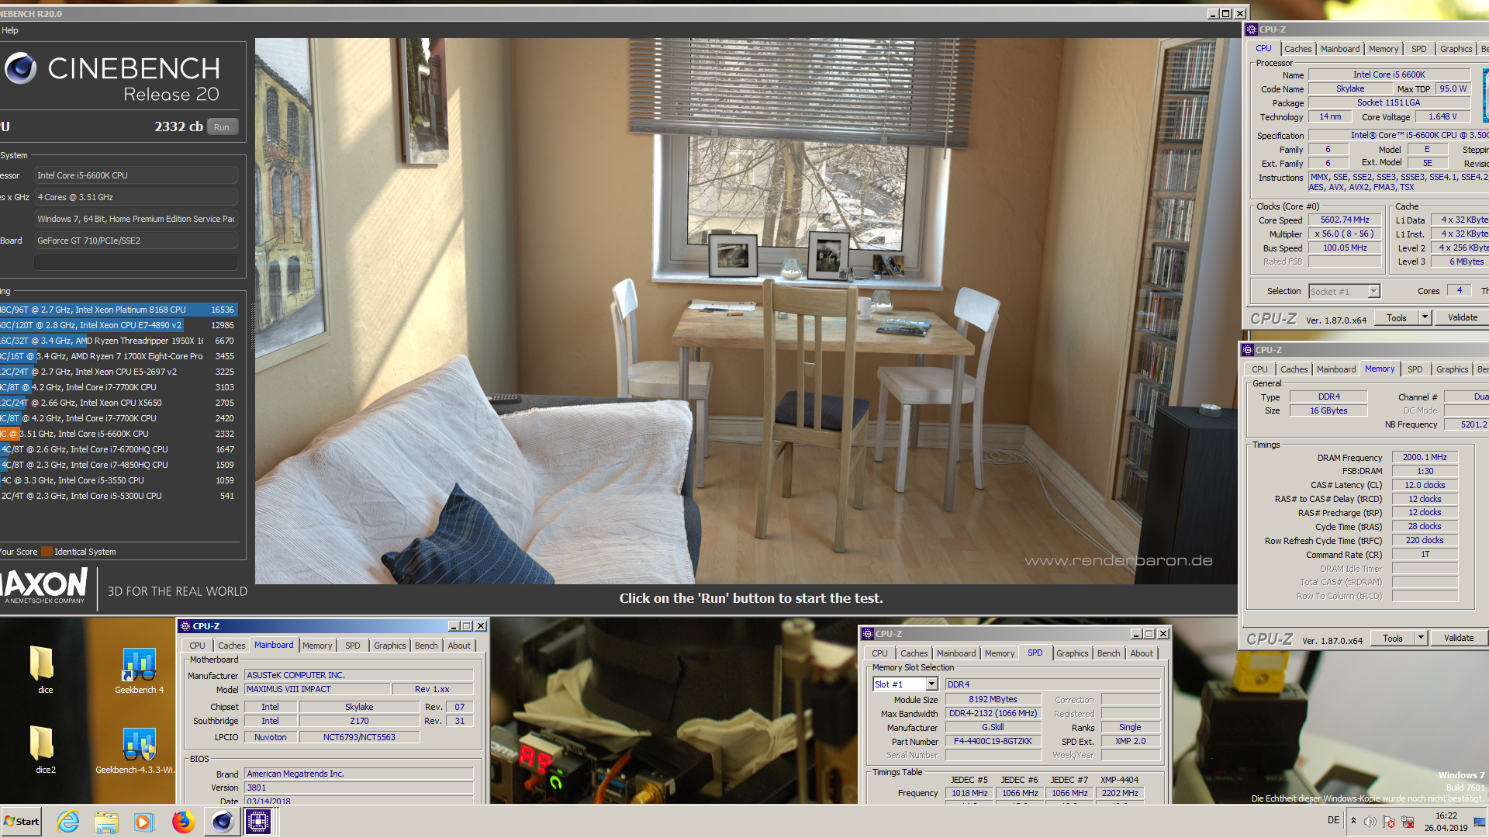Click part number F4-4400C19-8GTZKK

[x=993, y=742]
